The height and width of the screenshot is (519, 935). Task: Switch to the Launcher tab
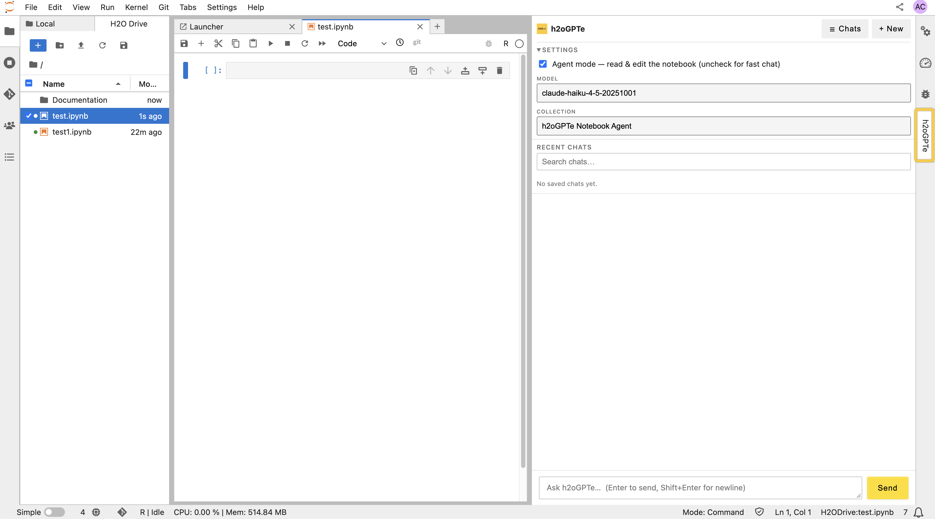tap(238, 26)
